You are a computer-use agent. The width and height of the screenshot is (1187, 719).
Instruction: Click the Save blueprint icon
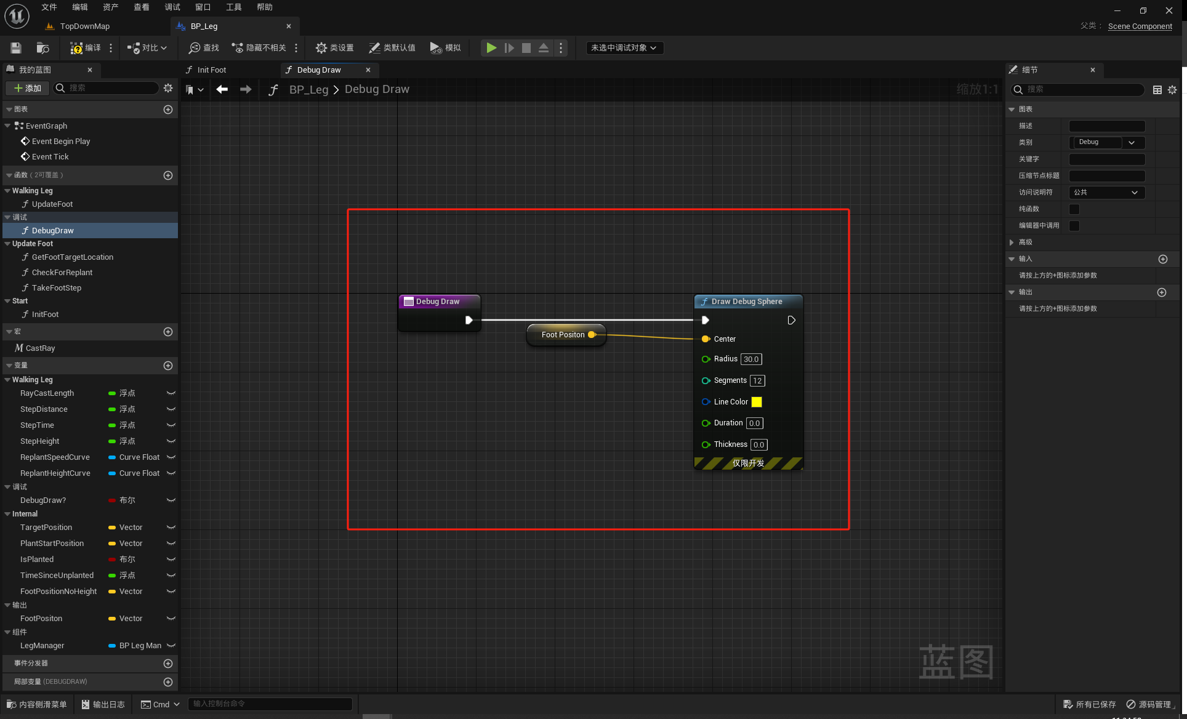coord(16,48)
